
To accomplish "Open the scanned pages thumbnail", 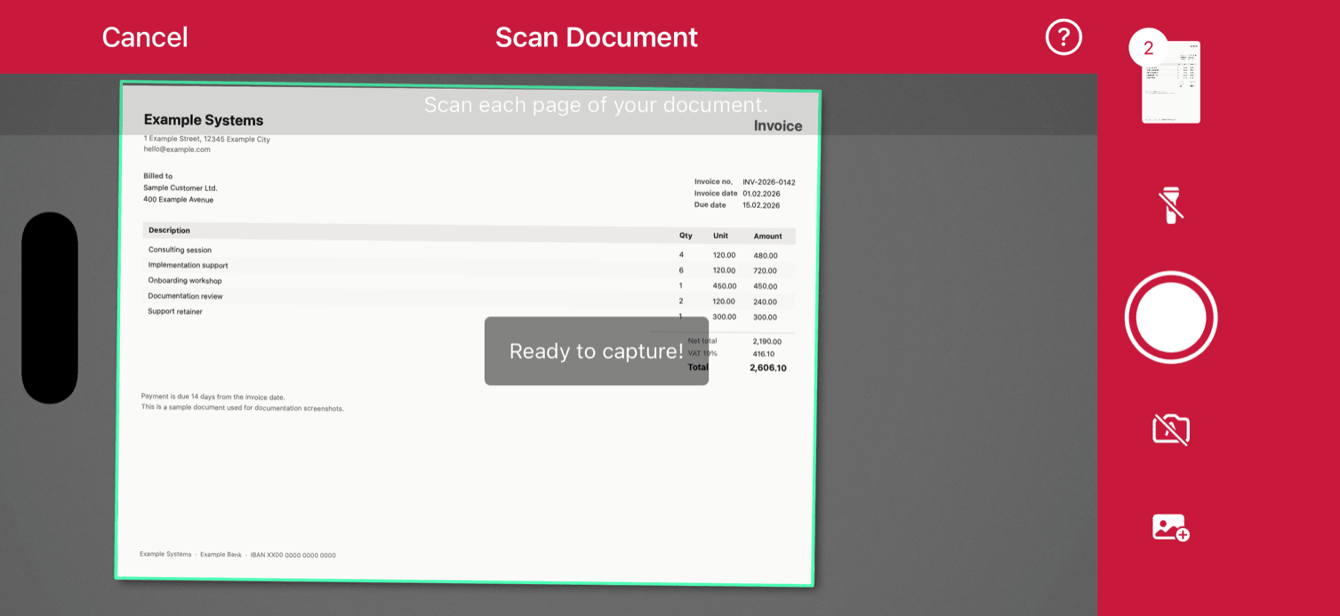I will coord(1171,82).
